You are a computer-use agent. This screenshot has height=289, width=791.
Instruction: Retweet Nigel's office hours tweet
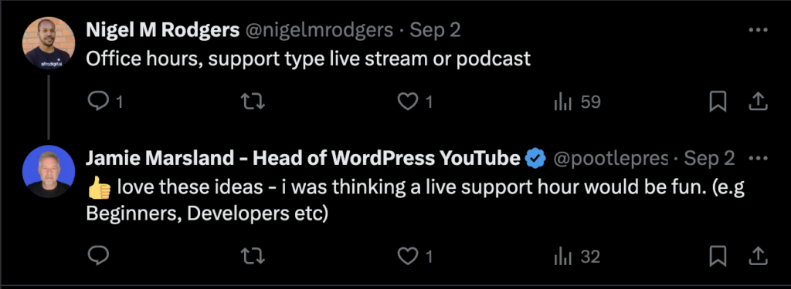[x=253, y=102]
